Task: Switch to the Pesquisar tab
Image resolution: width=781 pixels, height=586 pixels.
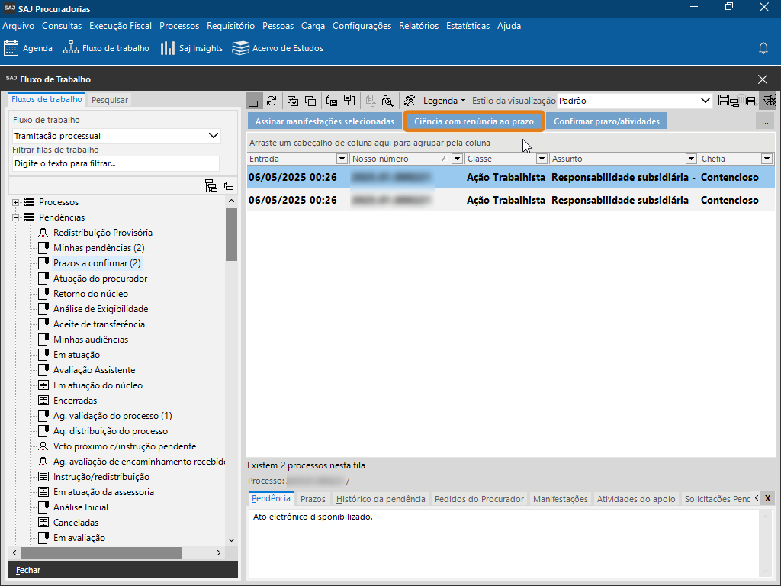Action: 110,100
